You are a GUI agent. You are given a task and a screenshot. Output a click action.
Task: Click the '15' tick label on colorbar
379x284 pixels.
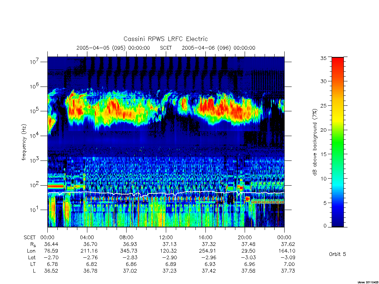coord(323,154)
